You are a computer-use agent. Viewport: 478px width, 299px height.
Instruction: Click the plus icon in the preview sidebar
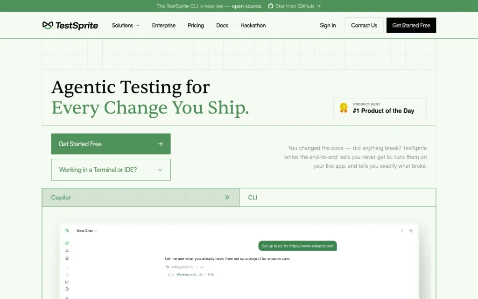67,268
